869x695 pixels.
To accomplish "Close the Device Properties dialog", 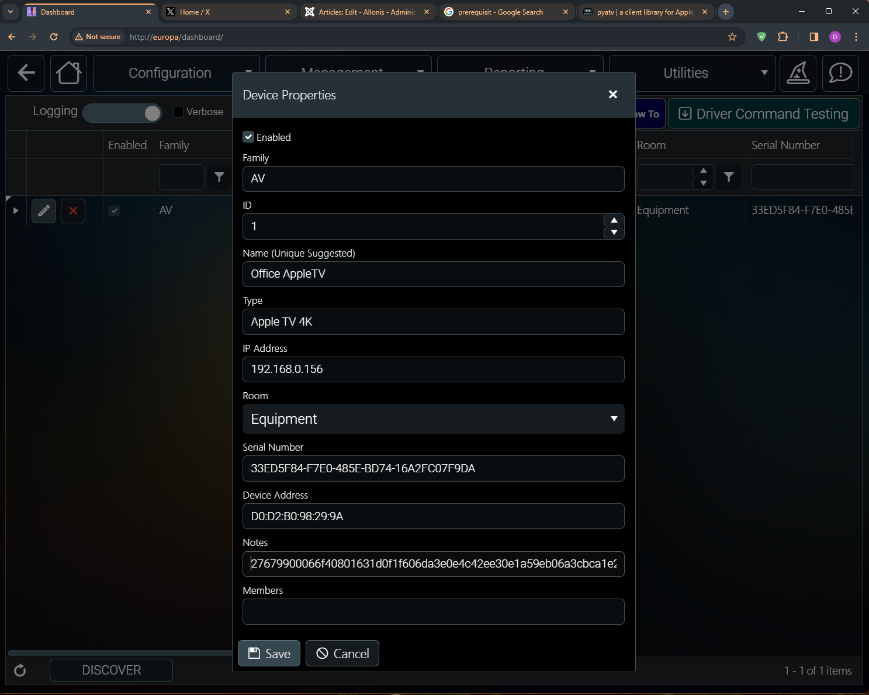I will 613,95.
